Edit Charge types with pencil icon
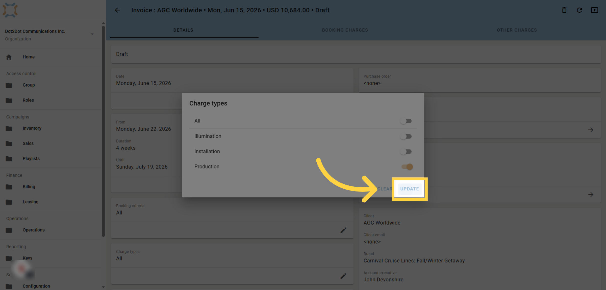606x290 pixels. tap(343, 276)
